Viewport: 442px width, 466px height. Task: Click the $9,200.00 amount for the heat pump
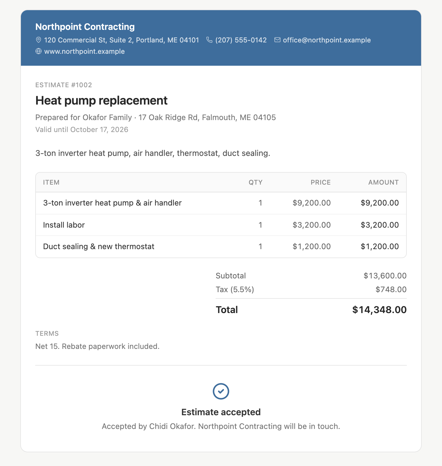tap(380, 203)
